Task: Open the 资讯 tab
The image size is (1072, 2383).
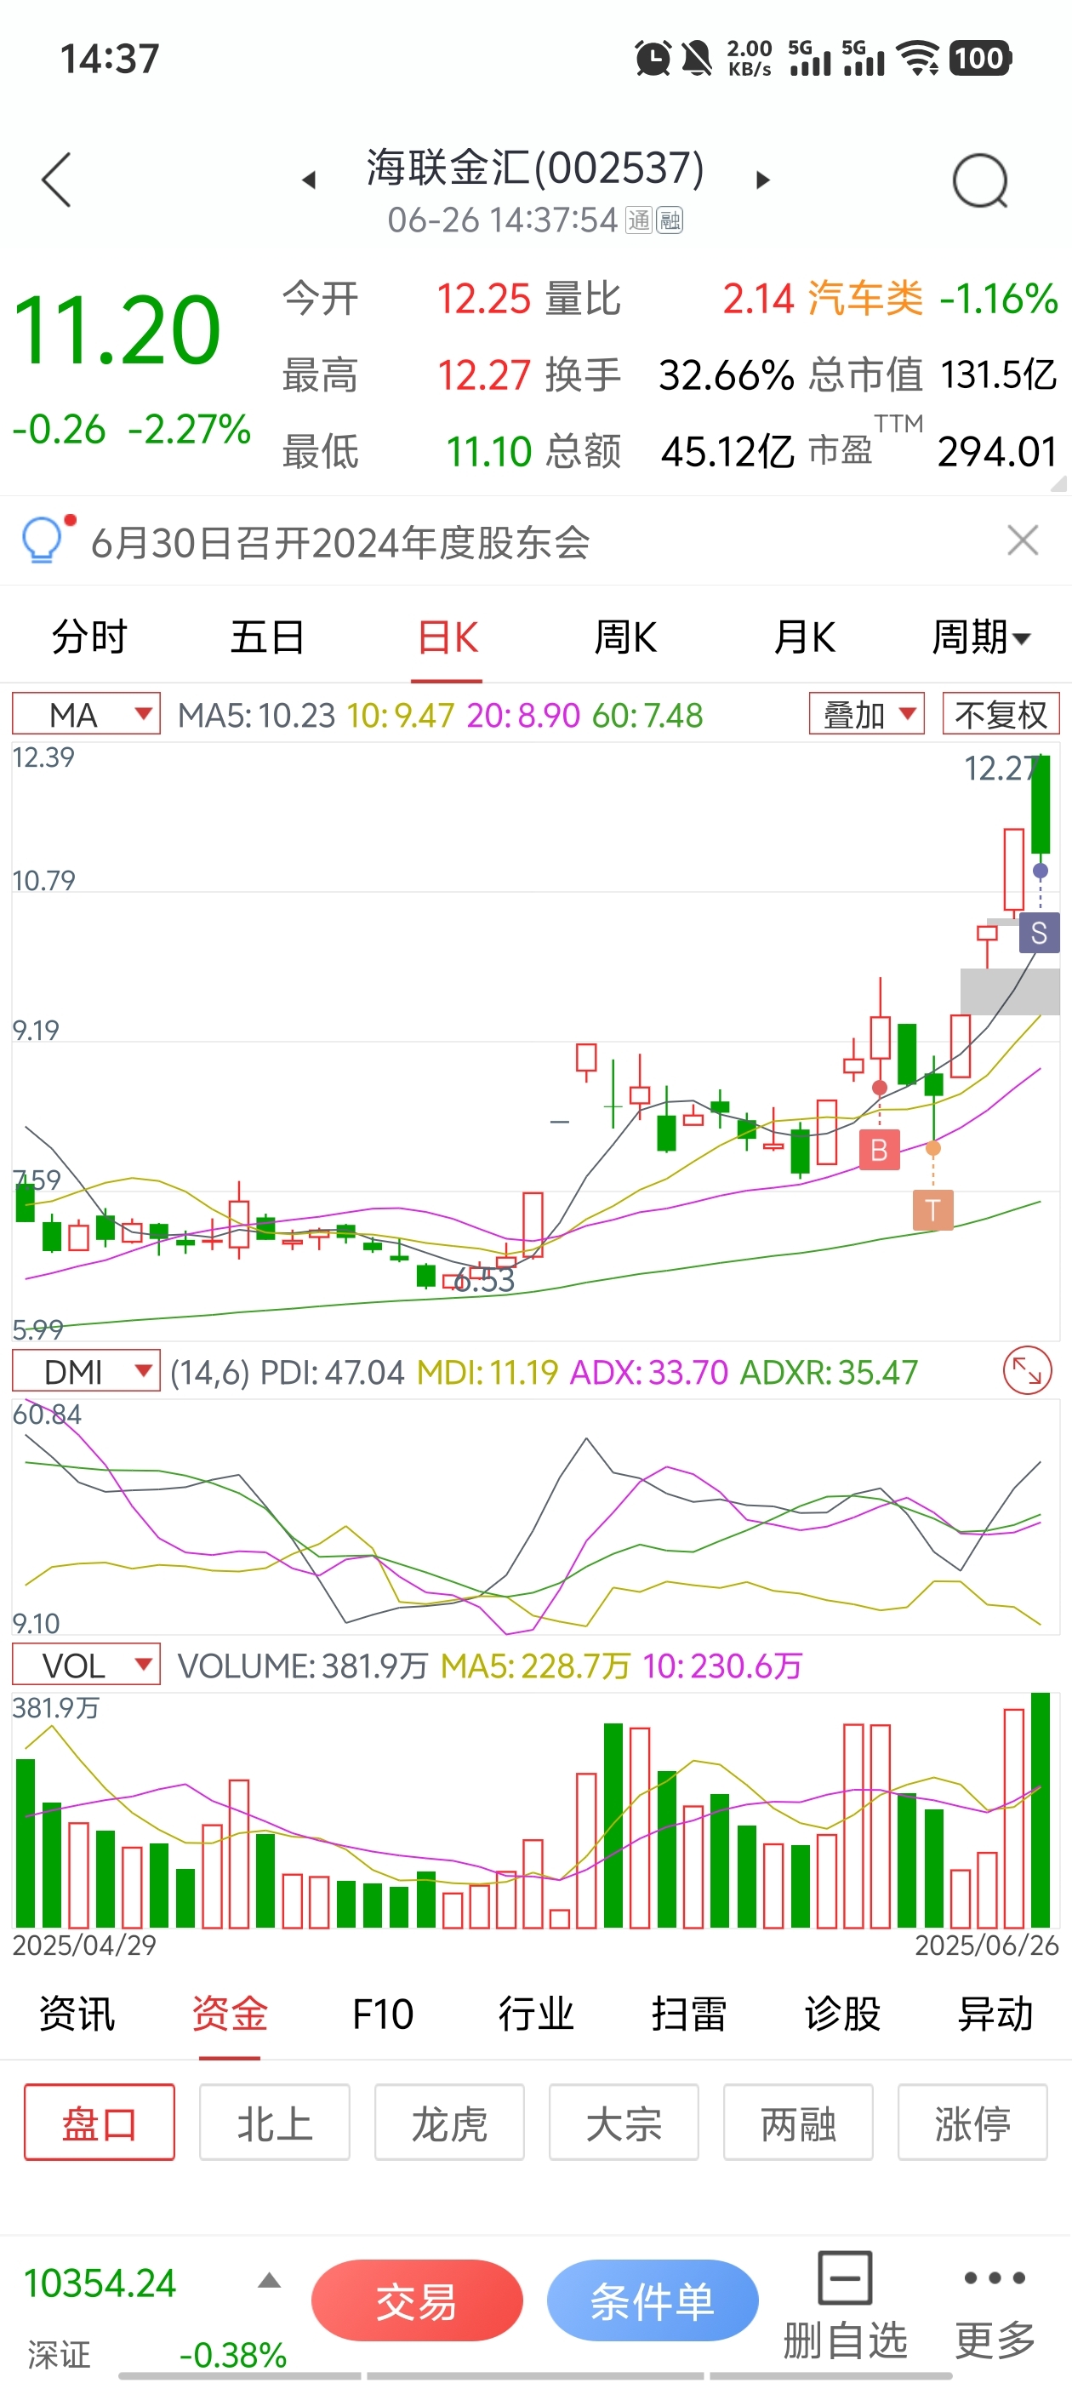Action: coord(77,2014)
